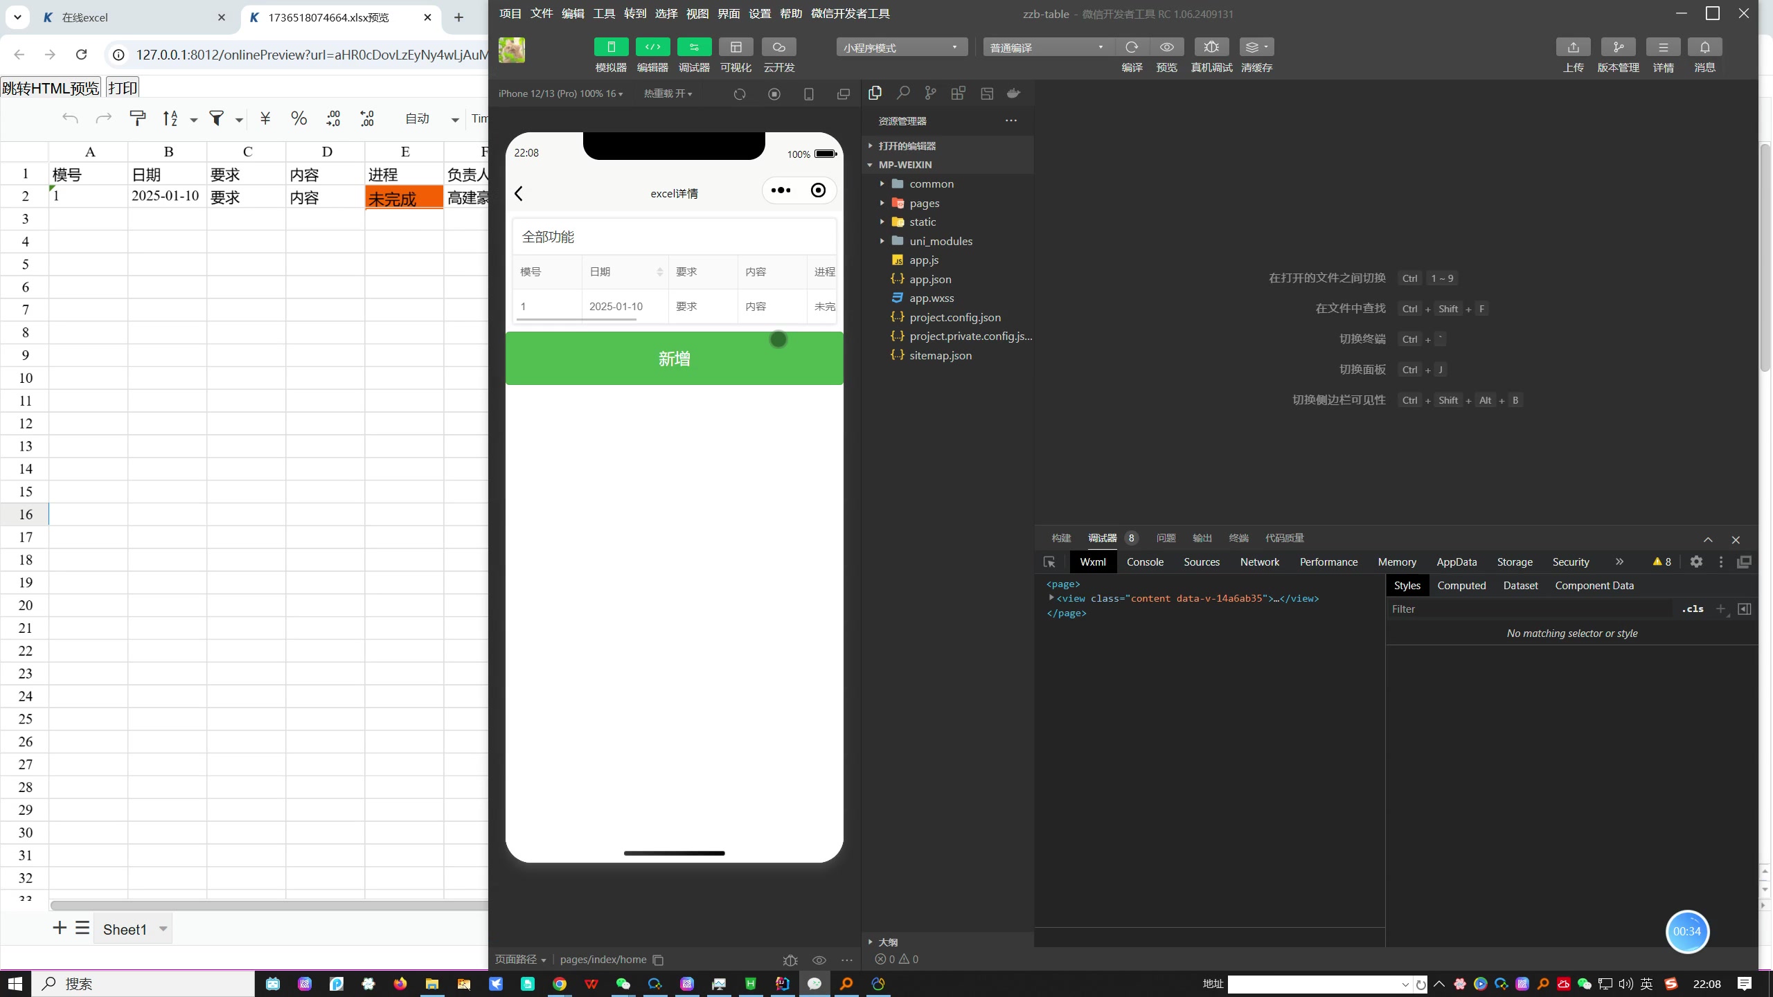Click the element inspector picker icon
This screenshot has width=1773, height=997.
click(1049, 562)
